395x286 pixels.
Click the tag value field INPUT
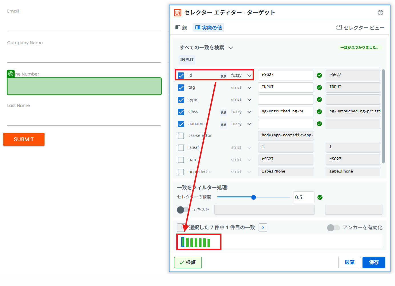[x=286, y=88]
